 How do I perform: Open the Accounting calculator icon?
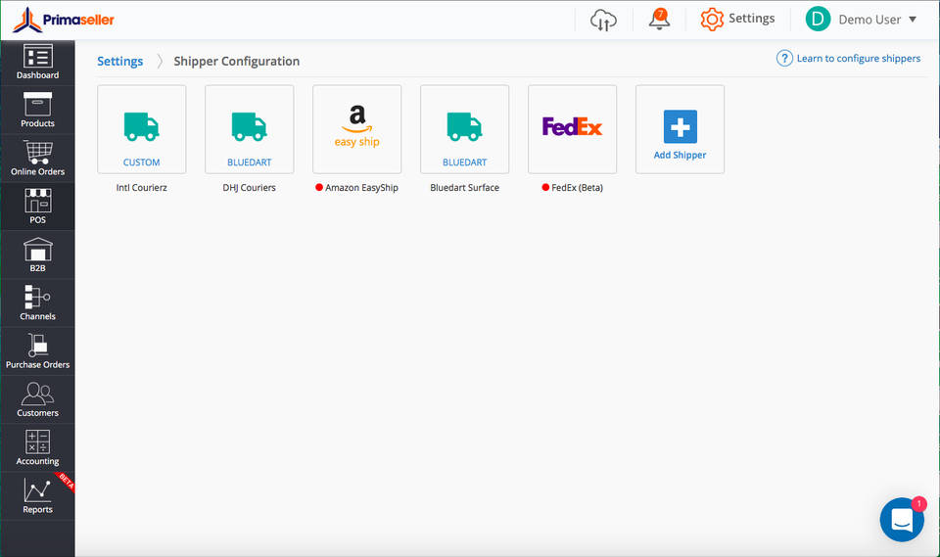tap(37, 447)
